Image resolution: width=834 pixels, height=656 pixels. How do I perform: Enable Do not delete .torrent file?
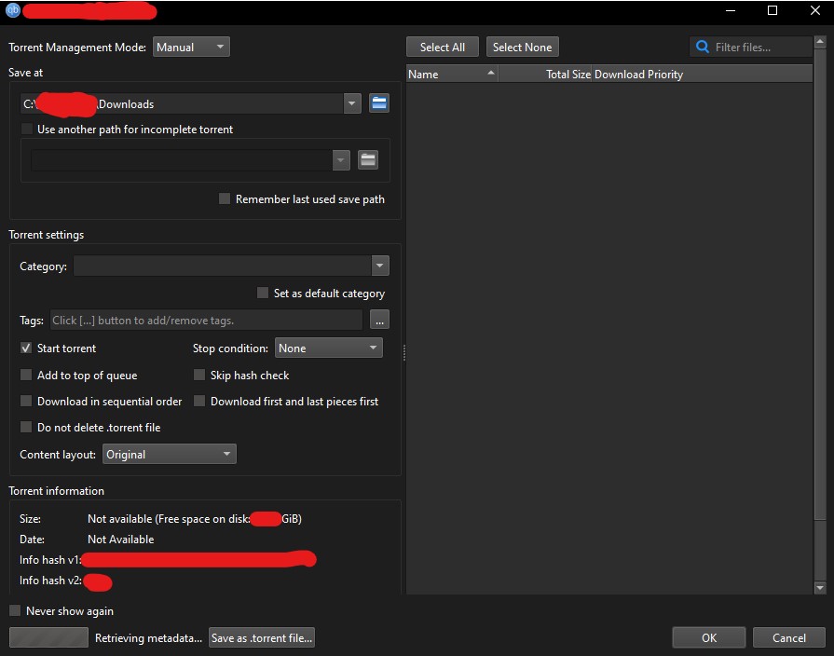(25, 427)
